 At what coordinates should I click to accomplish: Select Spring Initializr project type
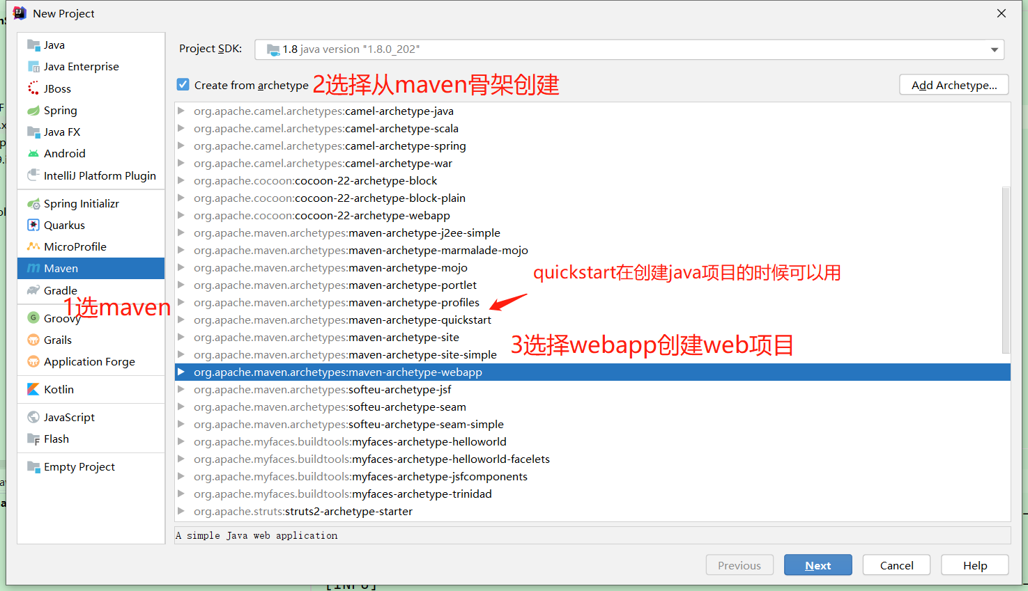(x=91, y=203)
